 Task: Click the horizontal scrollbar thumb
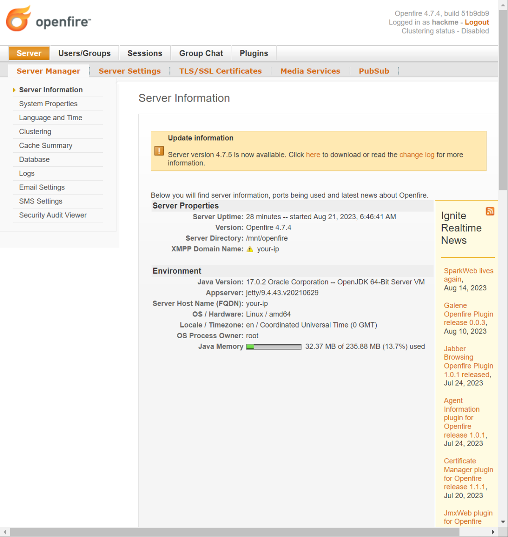(235, 532)
